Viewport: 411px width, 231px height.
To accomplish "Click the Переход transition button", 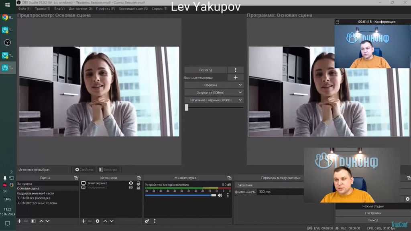I will (205, 70).
